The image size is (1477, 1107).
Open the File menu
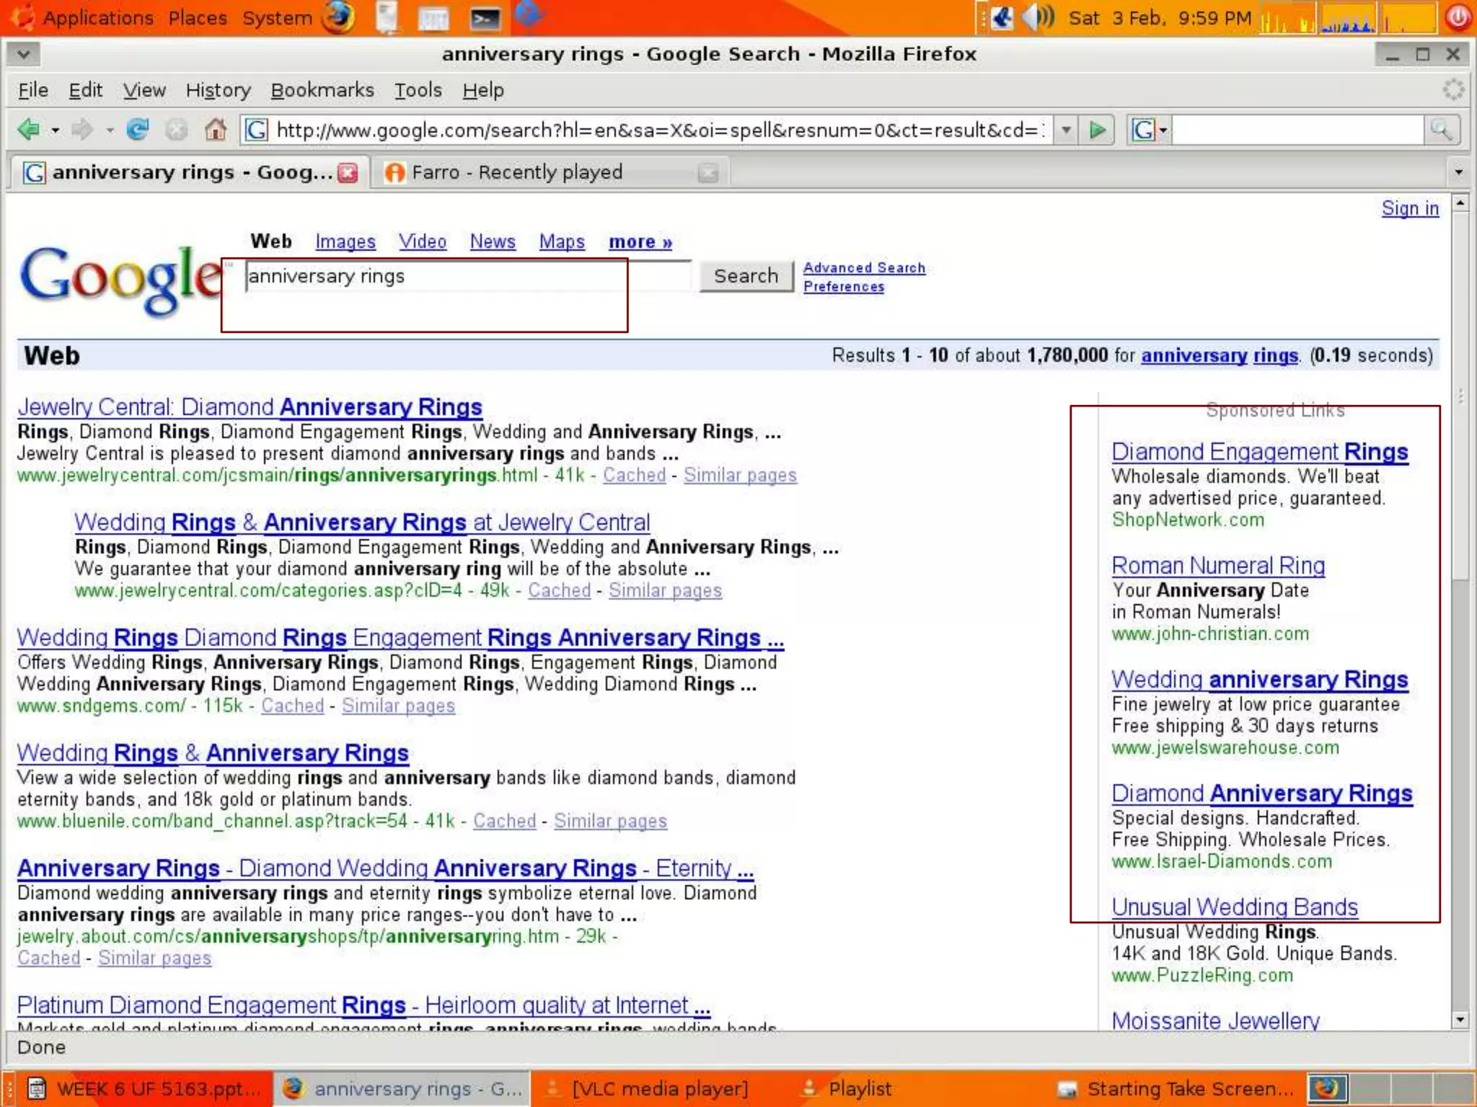pyautogui.click(x=33, y=90)
